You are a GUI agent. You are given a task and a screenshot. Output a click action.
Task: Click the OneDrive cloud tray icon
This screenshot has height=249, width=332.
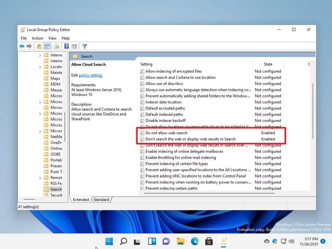267,241
